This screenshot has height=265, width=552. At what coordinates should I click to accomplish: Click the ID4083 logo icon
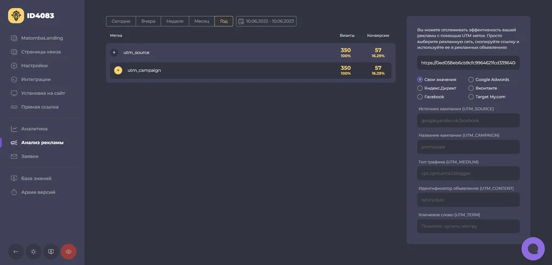click(x=16, y=16)
